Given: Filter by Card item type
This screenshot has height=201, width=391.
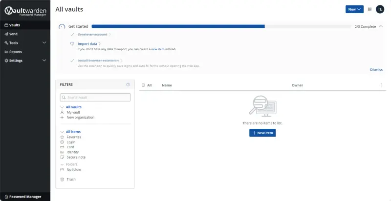Looking at the screenshot, I should click(x=70, y=147).
